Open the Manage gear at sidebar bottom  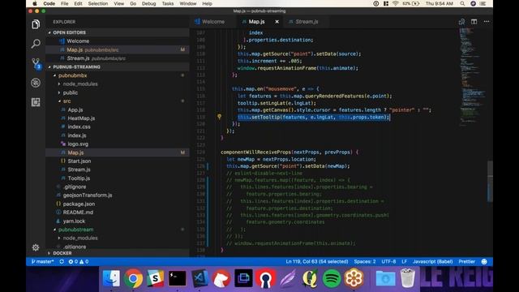point(36,247)
